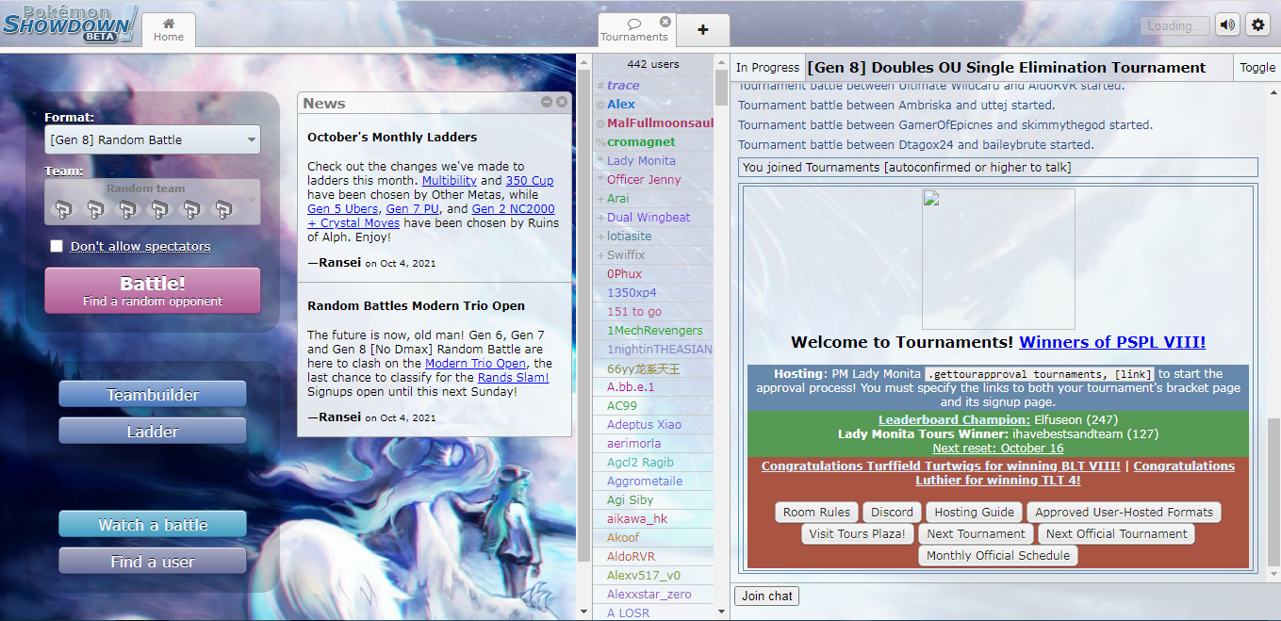Select user Officer Jenny in user list

tap(653, 179)
